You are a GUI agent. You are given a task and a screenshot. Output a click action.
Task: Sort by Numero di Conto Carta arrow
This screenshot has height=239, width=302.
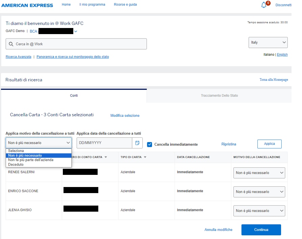106,157
